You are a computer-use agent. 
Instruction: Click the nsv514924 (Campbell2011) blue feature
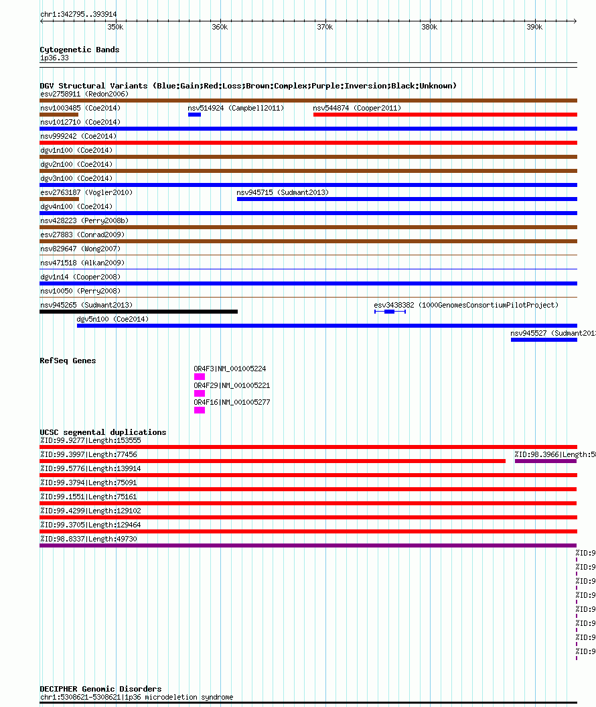195,115
